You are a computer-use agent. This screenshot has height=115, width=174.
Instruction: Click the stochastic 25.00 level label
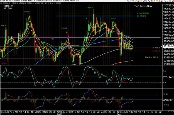(x=165, y=83)
